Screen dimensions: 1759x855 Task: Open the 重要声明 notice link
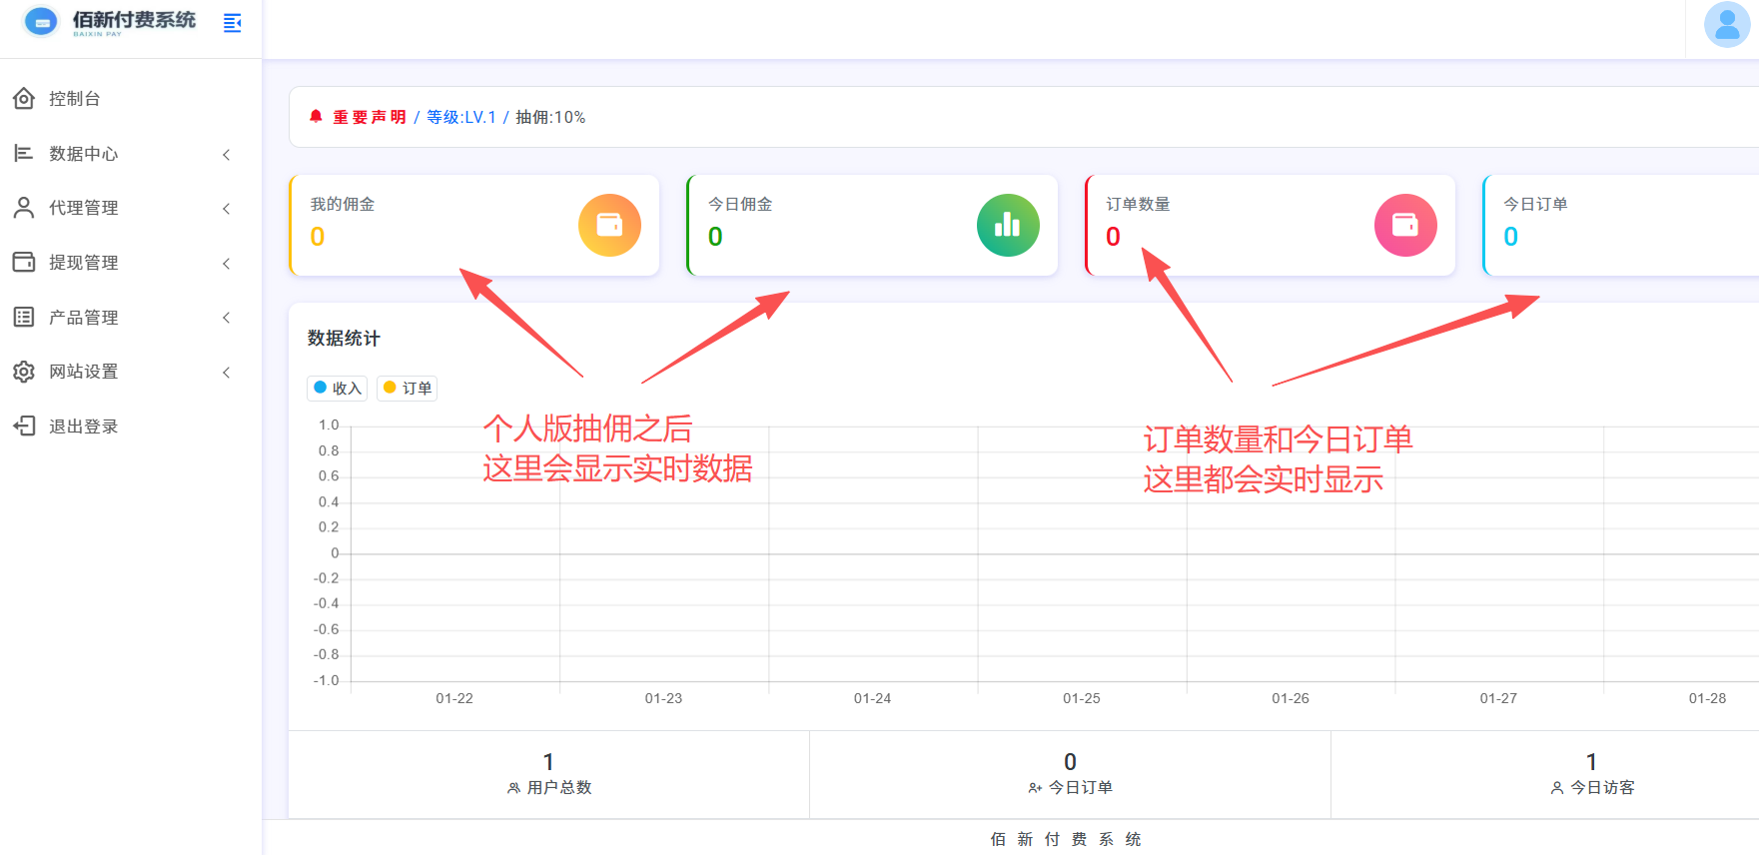pos(370,117)
